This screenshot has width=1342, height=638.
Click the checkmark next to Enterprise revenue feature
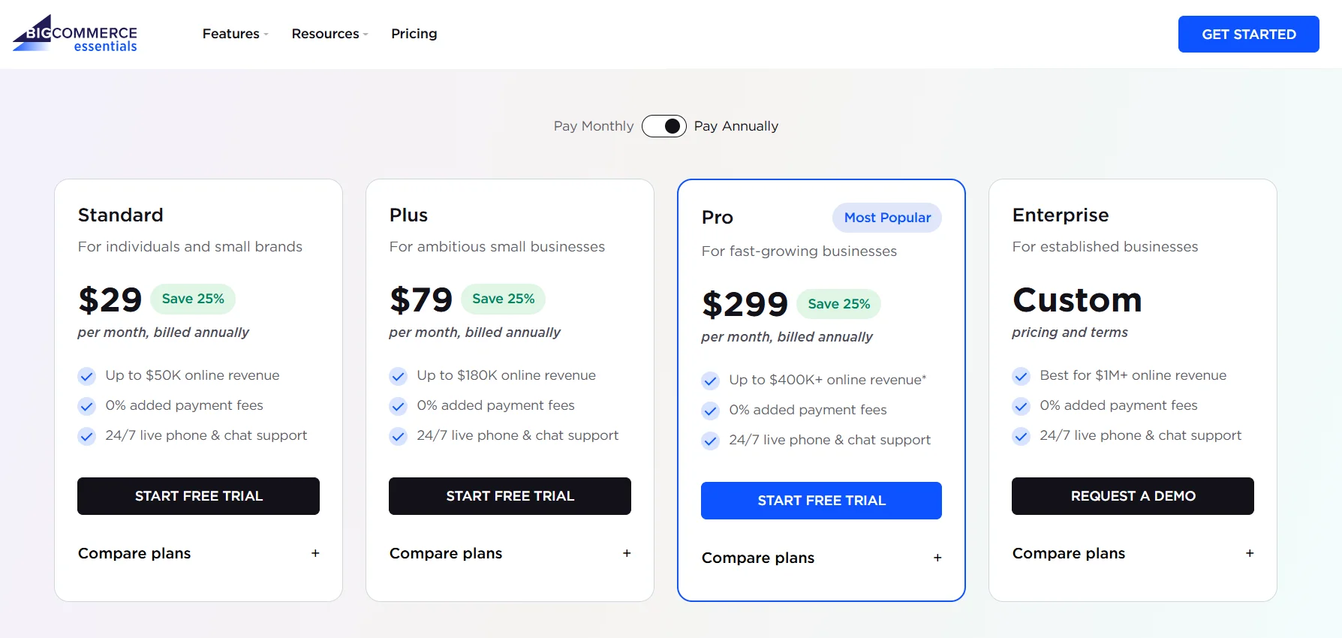click(1021, 376)
